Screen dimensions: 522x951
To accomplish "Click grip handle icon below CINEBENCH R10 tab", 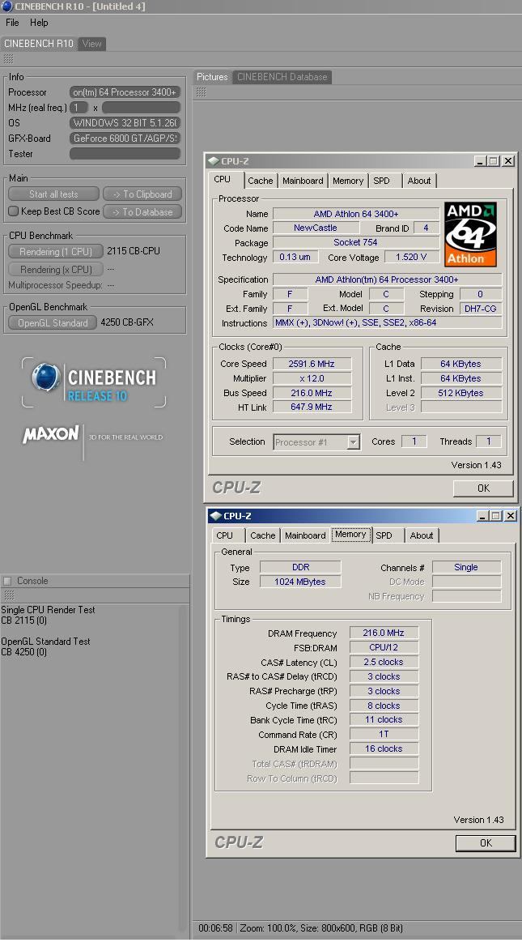I will [8, 59].
